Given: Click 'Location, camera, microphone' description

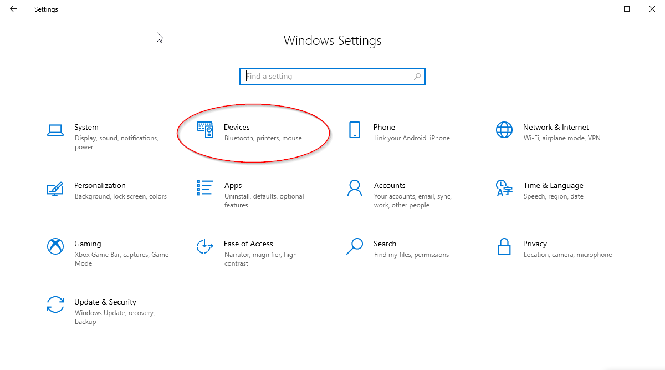Looking at the screenshot, I should [x=567, y=255].
